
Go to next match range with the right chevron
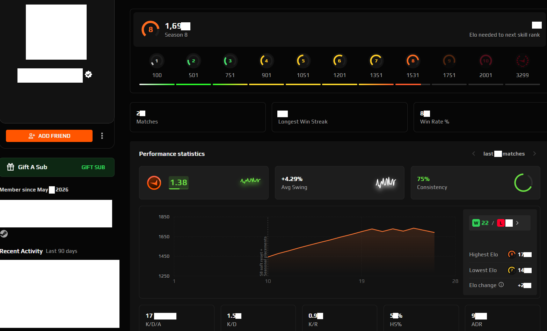(x=534, y=153)
